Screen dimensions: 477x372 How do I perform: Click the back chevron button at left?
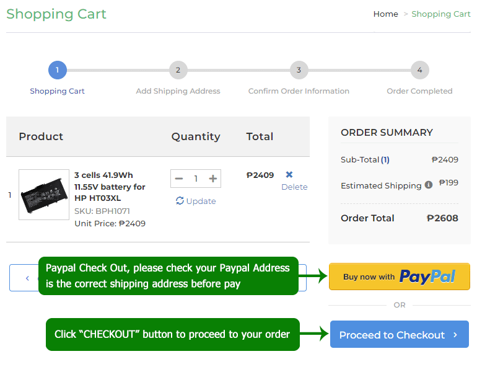coord(27,278)
